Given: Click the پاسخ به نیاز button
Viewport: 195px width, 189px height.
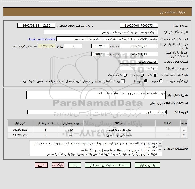Looking at the screenshot, I should (x=147, y=165).
